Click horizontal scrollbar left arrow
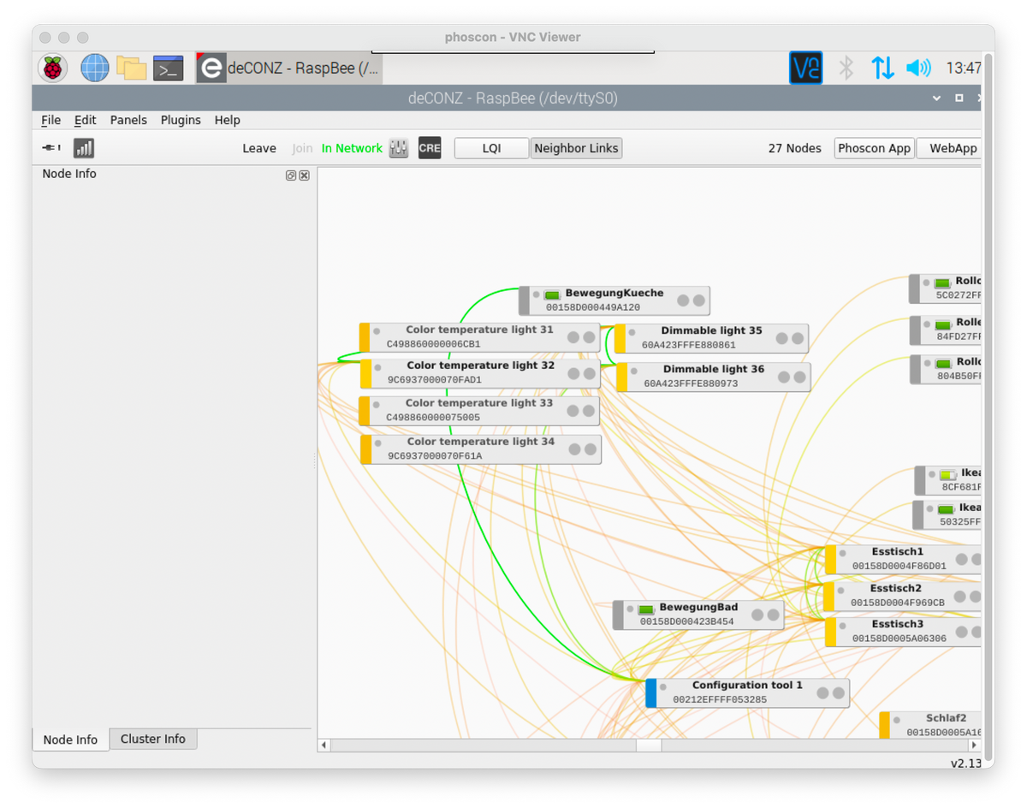1027x808 pixels. point(324,746)
